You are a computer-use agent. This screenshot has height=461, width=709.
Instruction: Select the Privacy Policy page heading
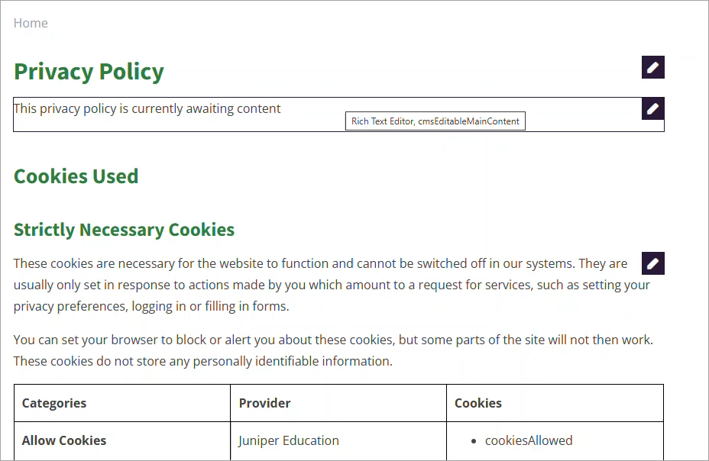point(89,72)
